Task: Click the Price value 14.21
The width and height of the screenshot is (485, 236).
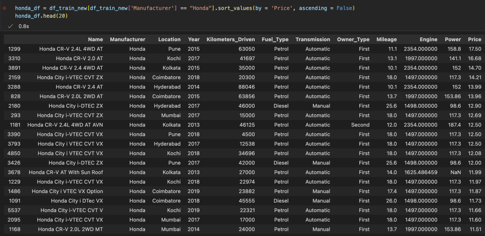Action: pos(474,77)
